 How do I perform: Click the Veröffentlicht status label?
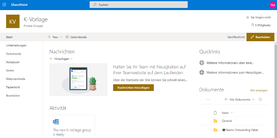pos(236,37)
